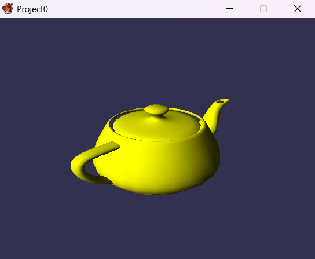Minimize the Project0 window

click(x=230, y=9)
